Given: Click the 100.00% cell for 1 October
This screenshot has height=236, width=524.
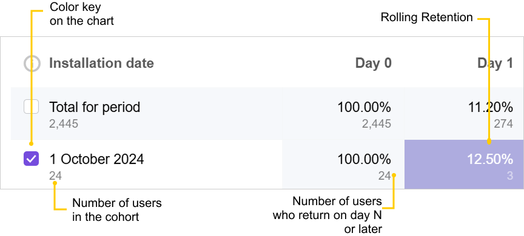Looking at the screenshot, I should (x=343, y=165).
